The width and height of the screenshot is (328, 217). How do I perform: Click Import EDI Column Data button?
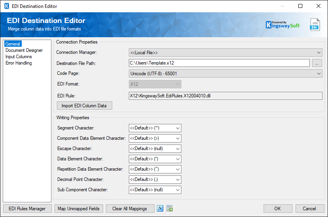(85, 106)
